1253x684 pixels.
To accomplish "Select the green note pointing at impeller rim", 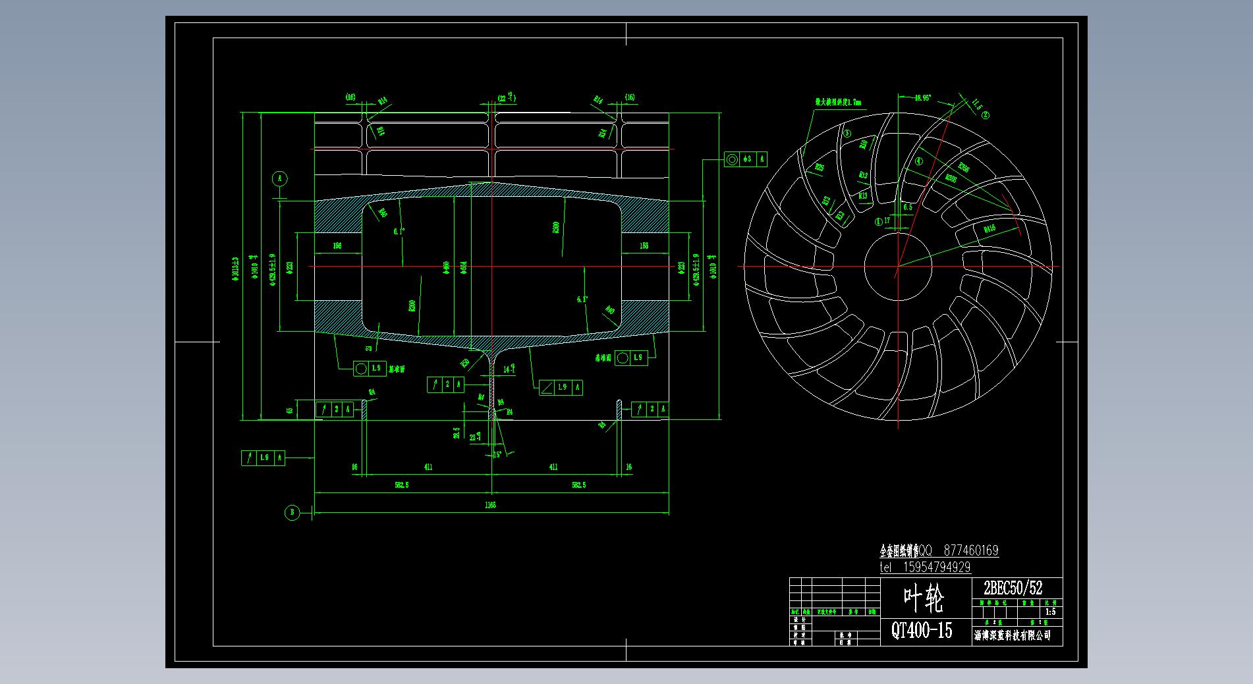I will 838,103.
